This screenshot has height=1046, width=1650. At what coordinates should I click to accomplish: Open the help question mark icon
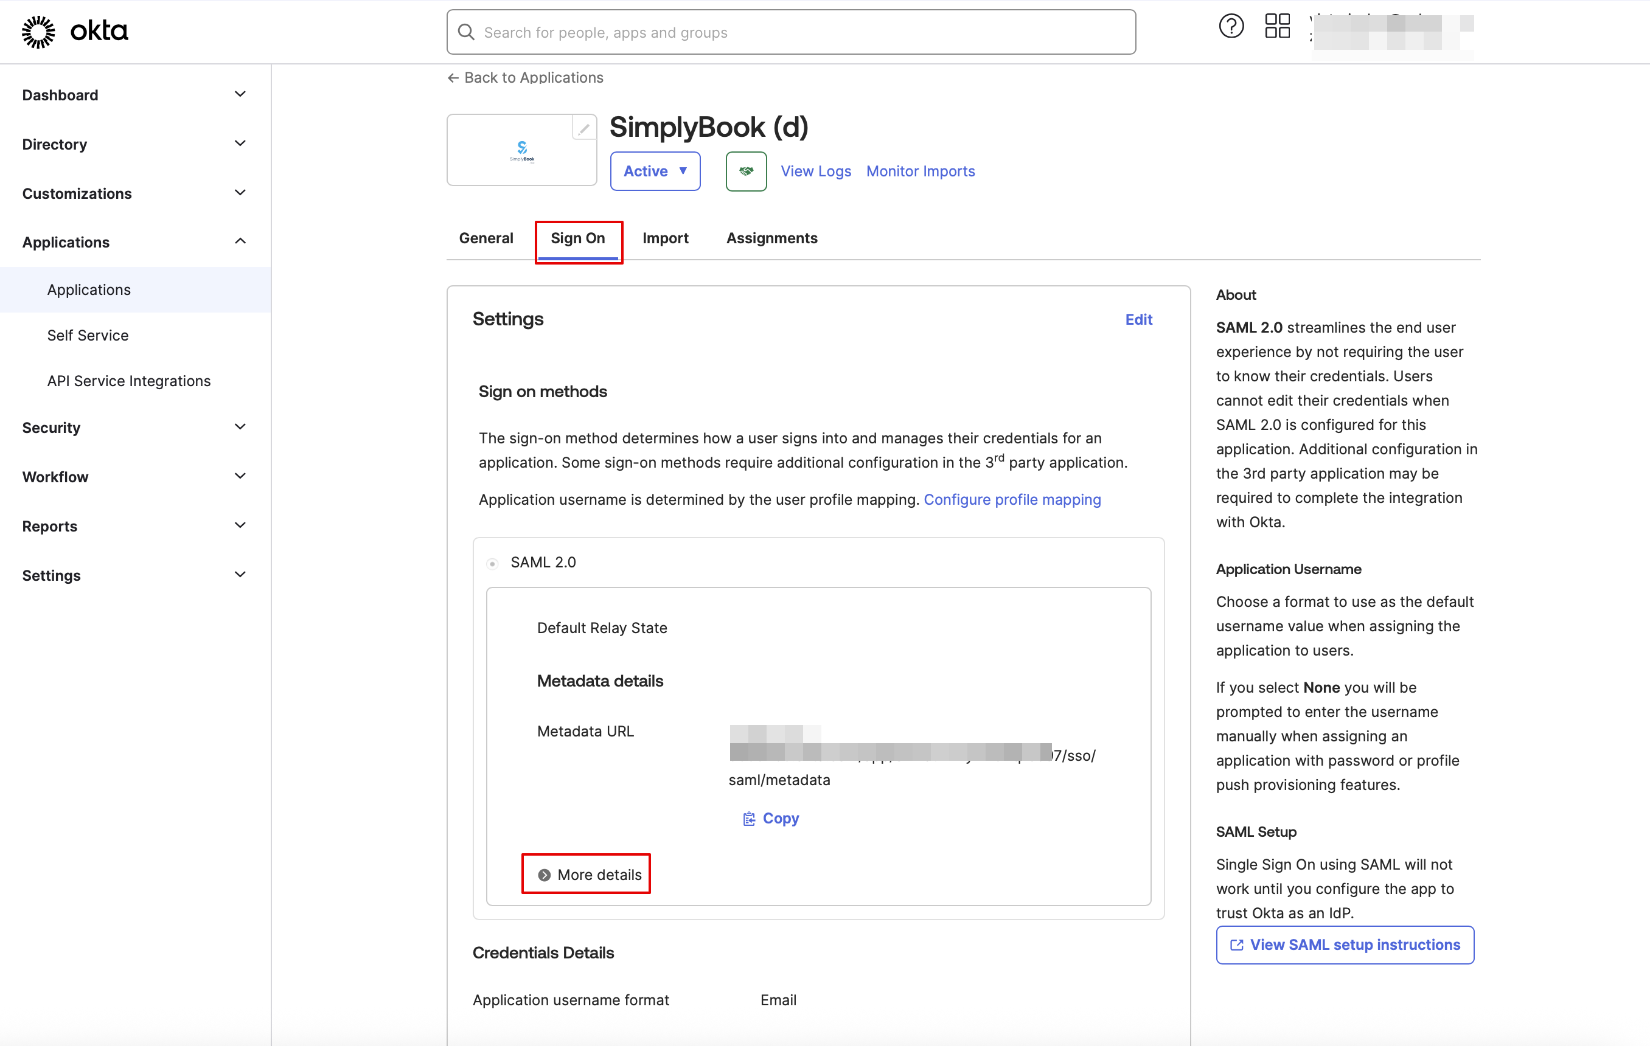[x=1231, y=27]
